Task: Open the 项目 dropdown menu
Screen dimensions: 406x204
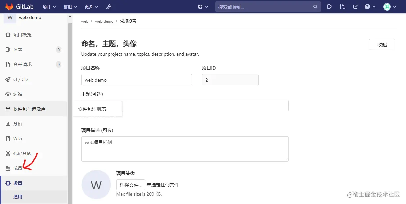Action: pyautogui.click(x=49, y=7)
